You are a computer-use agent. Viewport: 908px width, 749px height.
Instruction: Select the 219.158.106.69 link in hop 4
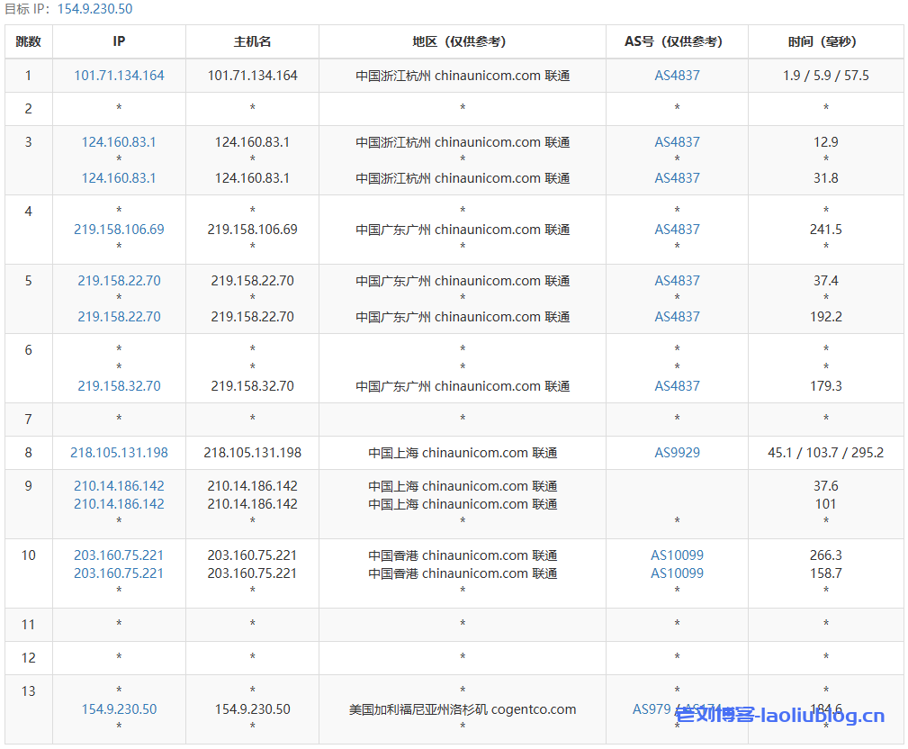tap(118, 229)
